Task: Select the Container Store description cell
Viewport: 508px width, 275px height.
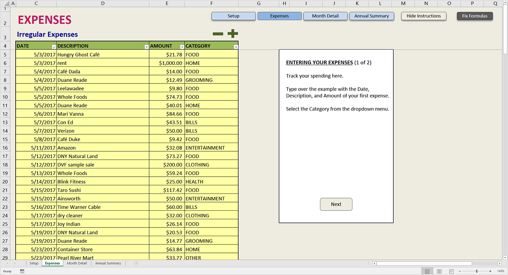Action: (x=103, y=249)
